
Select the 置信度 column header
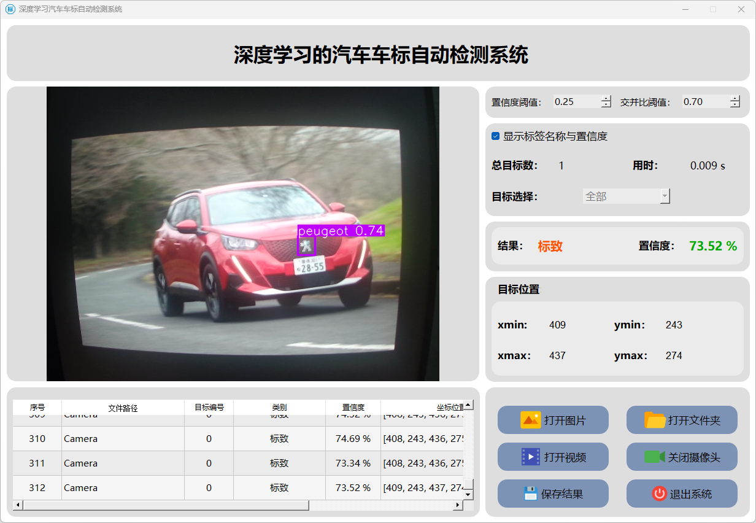click(353, 407)
